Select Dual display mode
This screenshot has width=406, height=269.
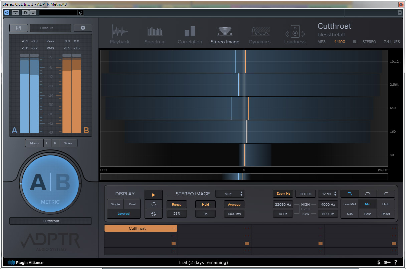pos(132,204)
